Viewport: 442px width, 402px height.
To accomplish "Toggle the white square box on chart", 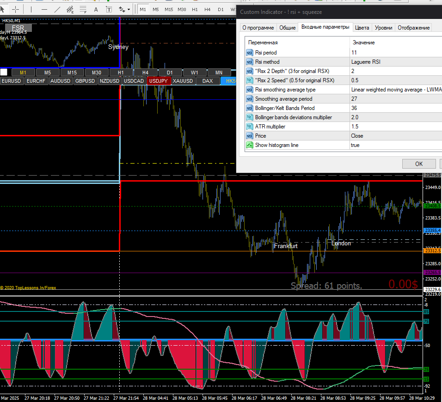I will [x=4, y=72].
